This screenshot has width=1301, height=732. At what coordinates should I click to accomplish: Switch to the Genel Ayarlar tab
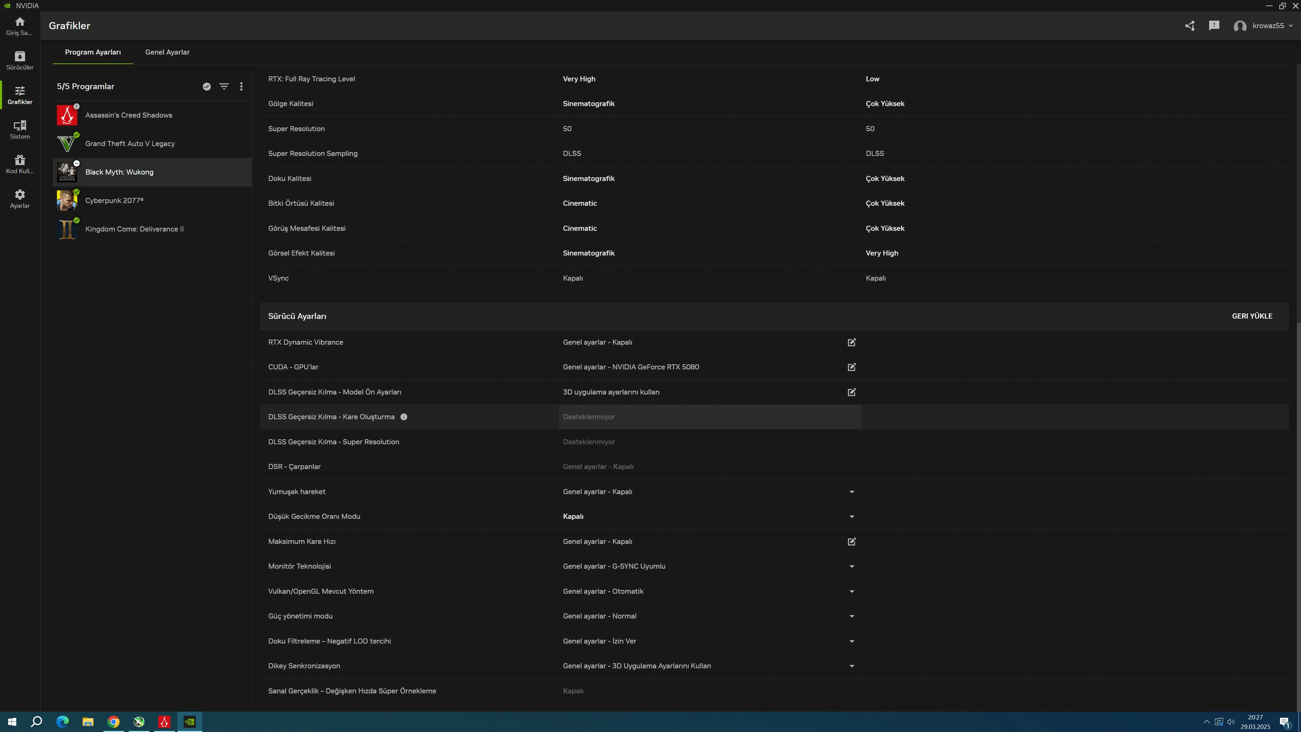coord(167,52)
